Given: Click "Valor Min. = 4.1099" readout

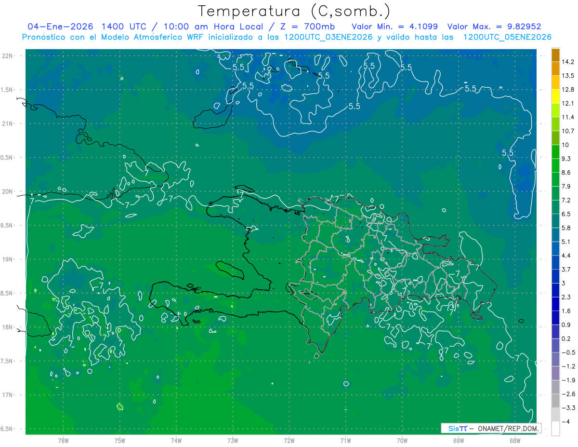Looking at the screenshot, I should coord(395,27).
